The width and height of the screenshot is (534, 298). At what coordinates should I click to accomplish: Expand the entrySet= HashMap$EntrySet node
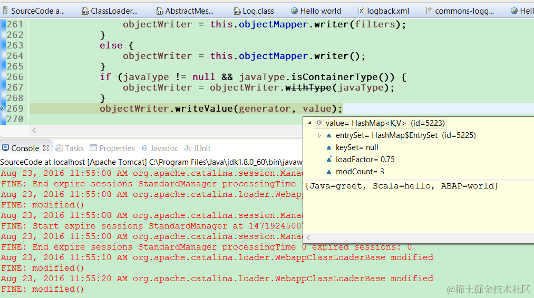[319, 135]
